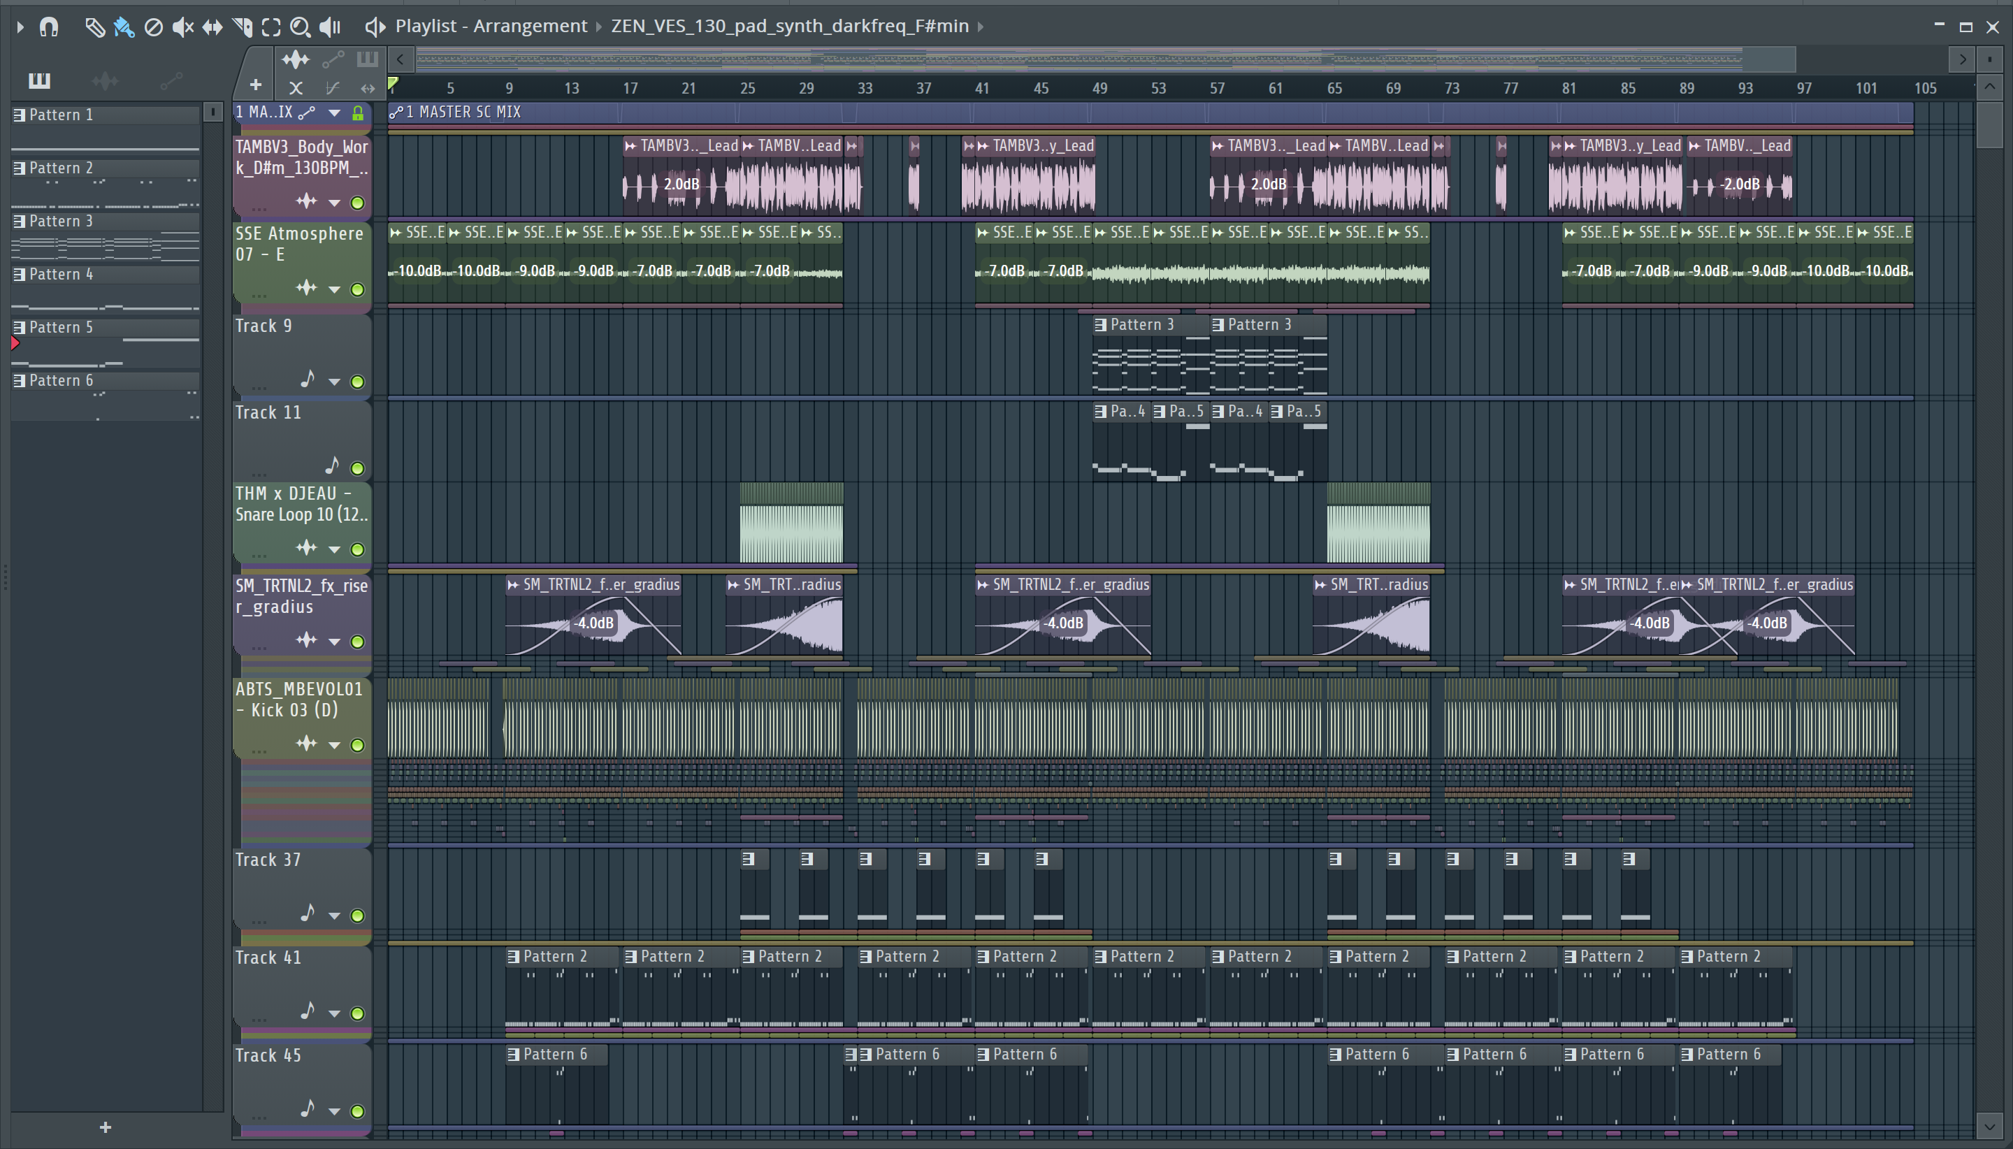
Task: Toggle lock on the 1 MA..IX track
Action: pyautogui.click(x=357, y=113)
